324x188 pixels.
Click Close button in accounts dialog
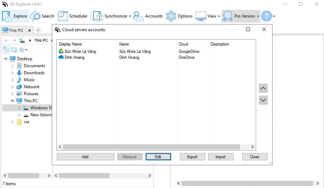click(x=255, y=157)
